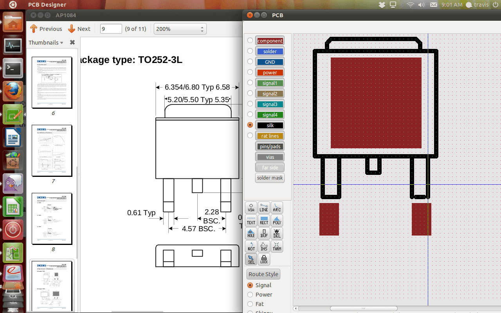Select the BUF buffer tool
This screenshot has height=313, width=501.
(x=264, y=234)
